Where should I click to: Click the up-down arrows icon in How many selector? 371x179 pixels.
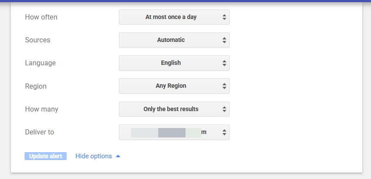[224, 109]
